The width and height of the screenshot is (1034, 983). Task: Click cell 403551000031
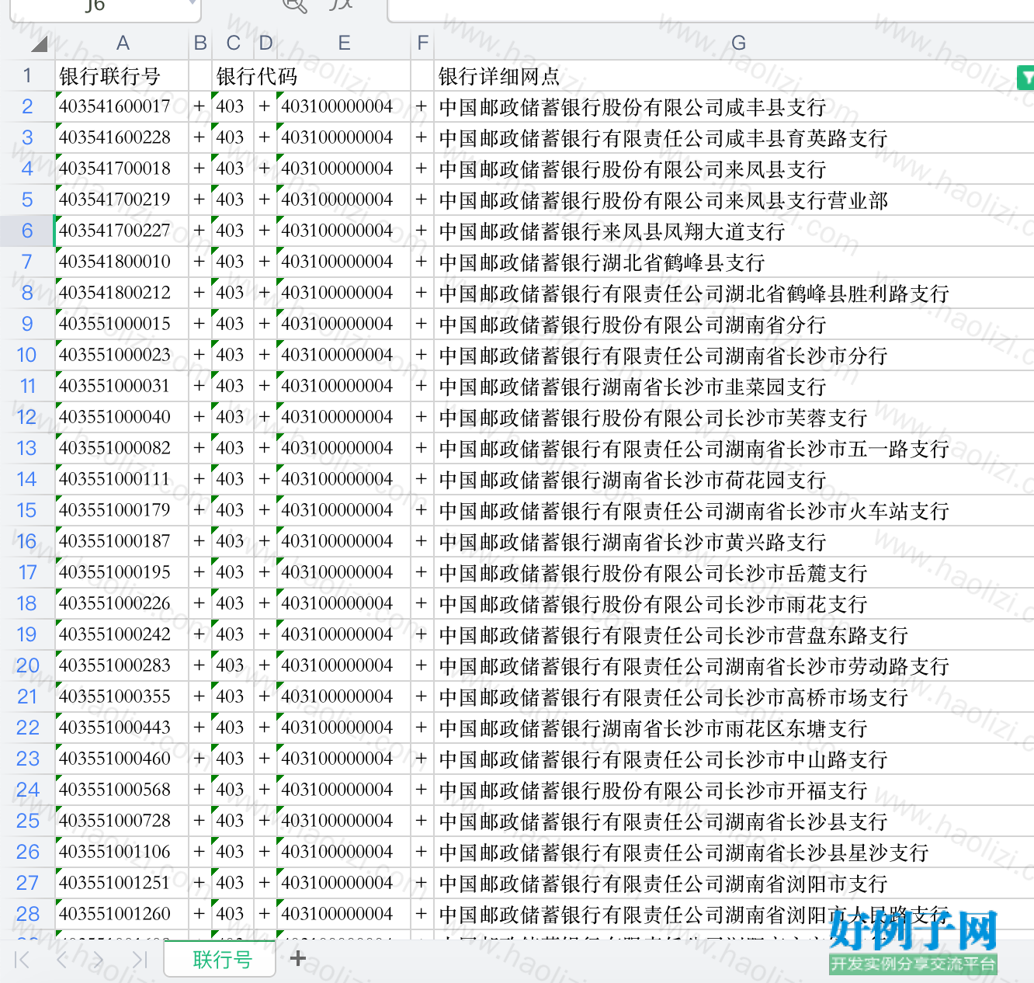point(122,386)
